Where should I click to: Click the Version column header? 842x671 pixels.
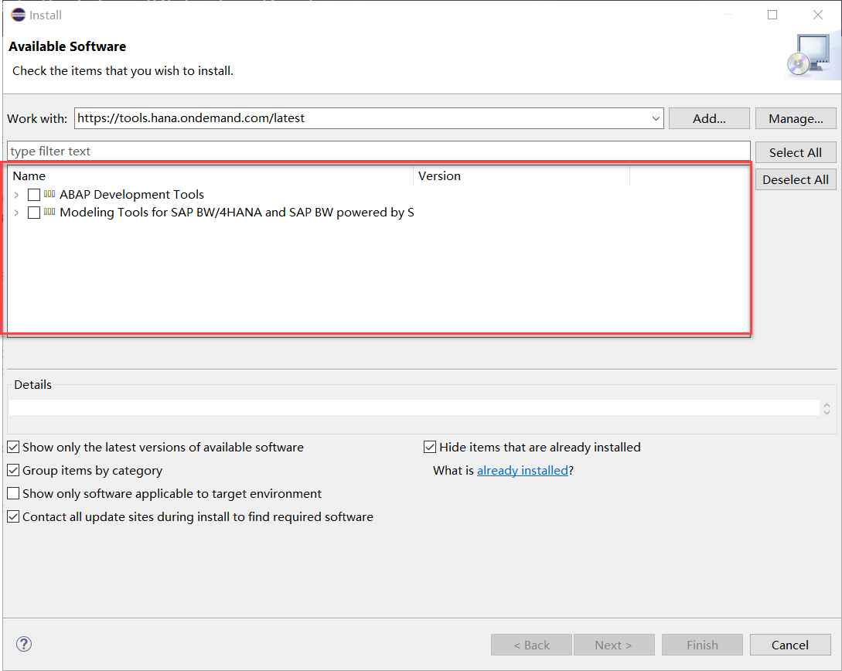(x=521, y=176)
